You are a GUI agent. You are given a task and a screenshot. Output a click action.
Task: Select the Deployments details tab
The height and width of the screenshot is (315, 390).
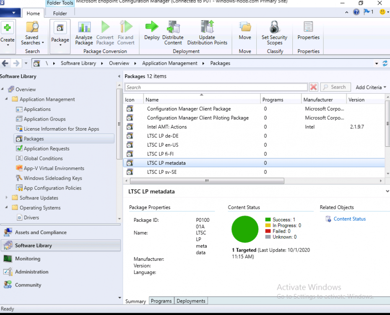click(191, 301)
